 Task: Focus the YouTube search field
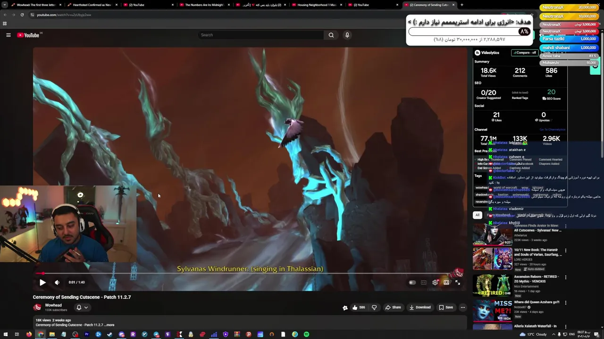[x=260, y=35]
